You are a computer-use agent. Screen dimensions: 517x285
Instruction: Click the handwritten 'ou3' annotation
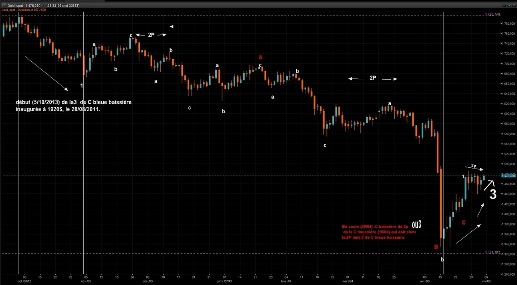coord(416,225)
